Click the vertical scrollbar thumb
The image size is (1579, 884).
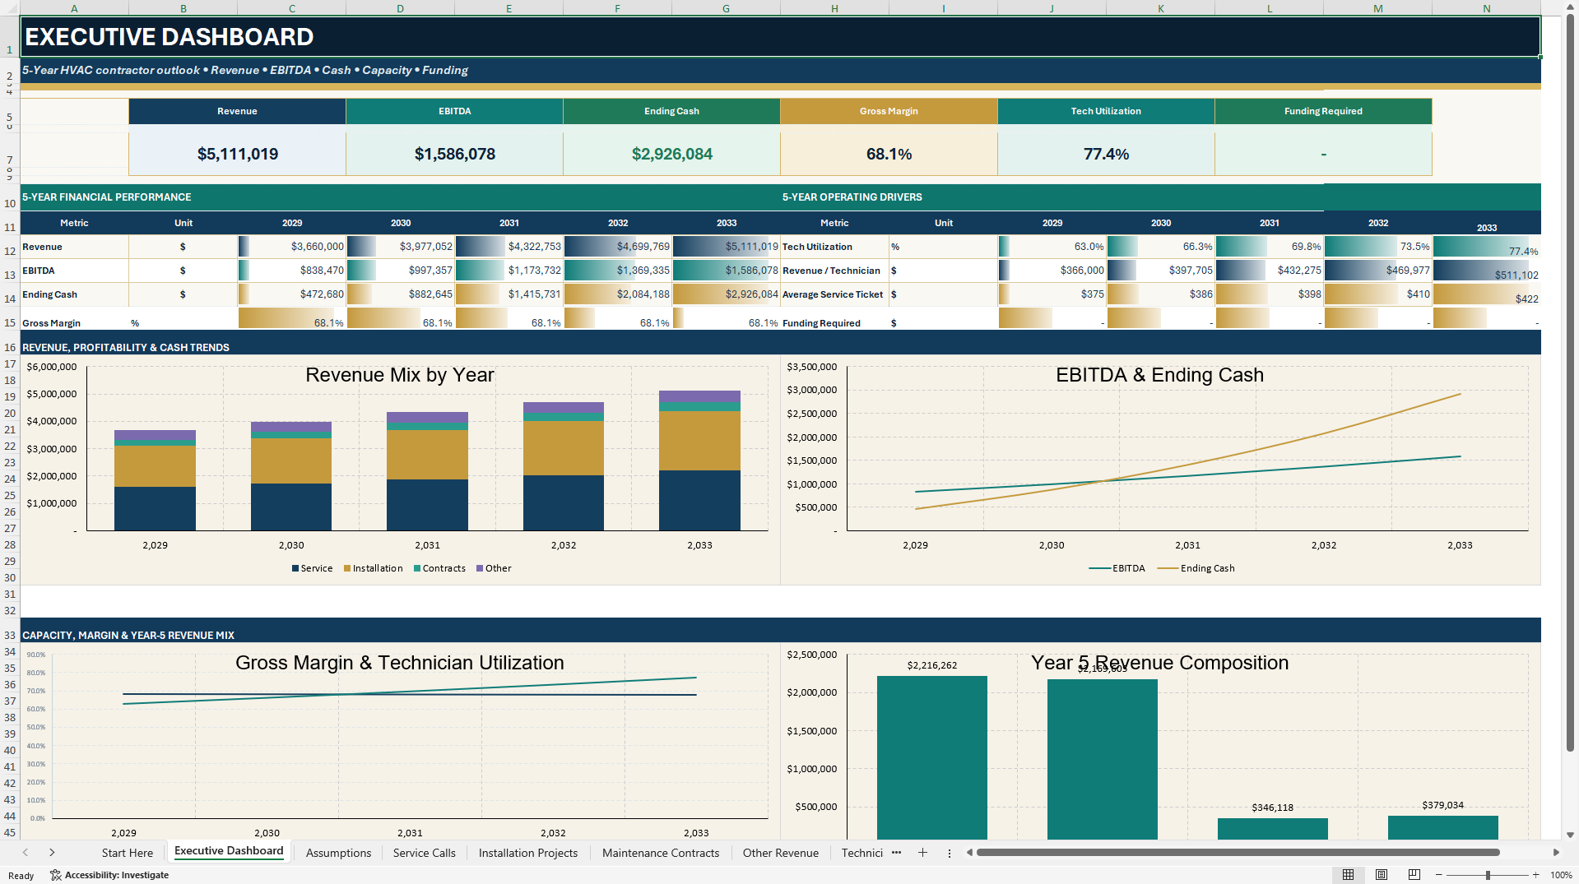click(x=1570, y=382)
